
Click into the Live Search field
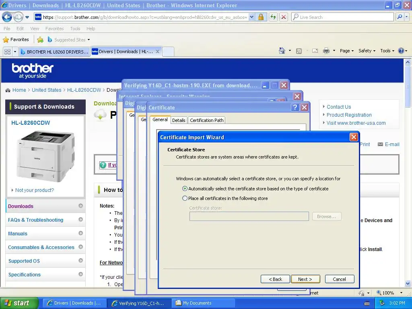[x=343, y=17]
